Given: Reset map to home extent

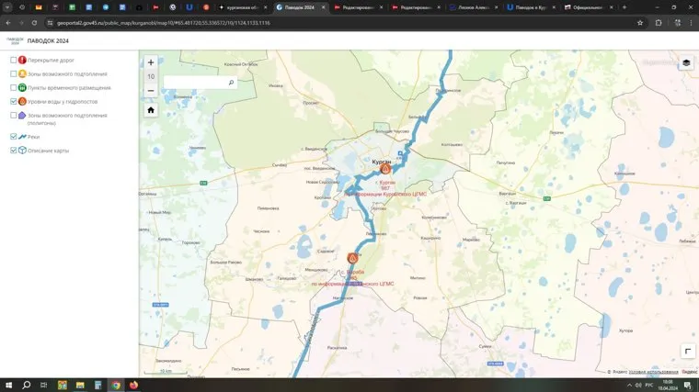Looking at the screenshot, I should pyautogui.click(x=151, y=110).
